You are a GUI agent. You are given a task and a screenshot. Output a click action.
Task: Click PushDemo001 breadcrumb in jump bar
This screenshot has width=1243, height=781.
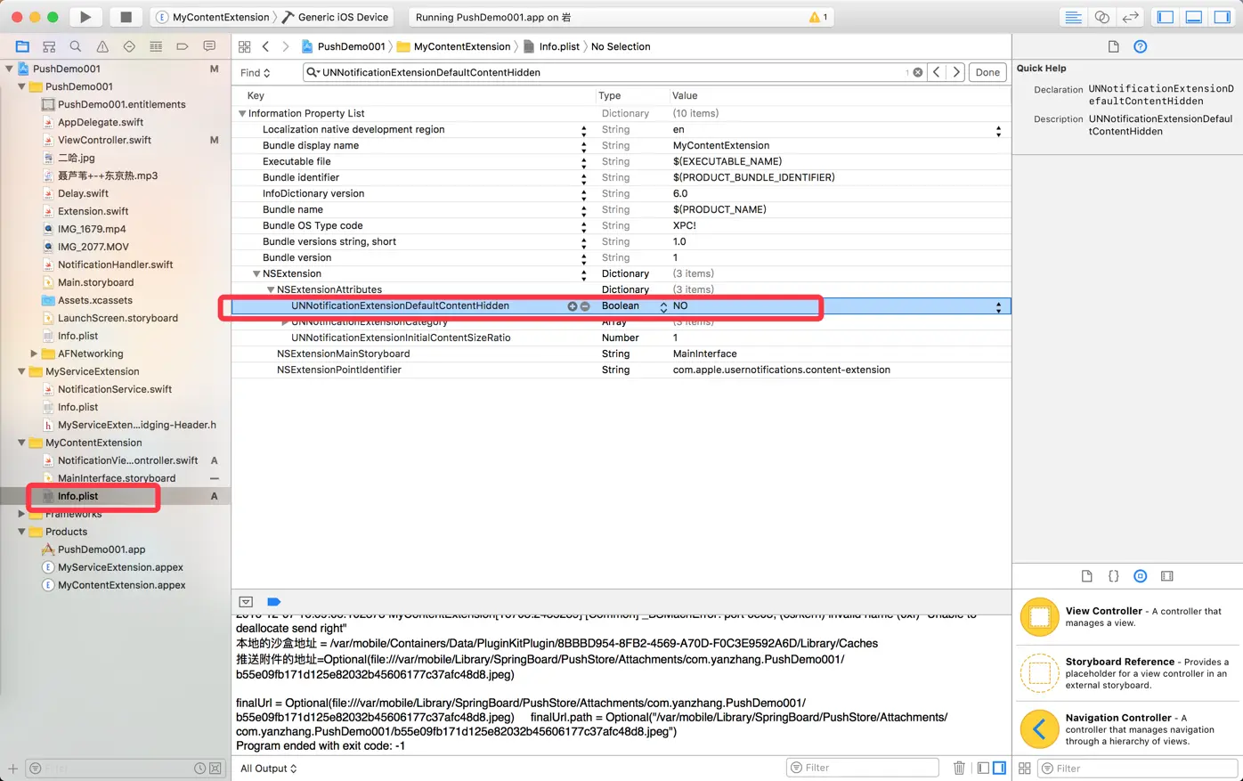(x=343, y=46)
